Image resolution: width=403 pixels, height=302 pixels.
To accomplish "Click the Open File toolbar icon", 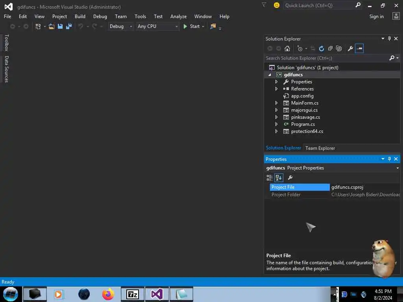I will pos(52,26).
